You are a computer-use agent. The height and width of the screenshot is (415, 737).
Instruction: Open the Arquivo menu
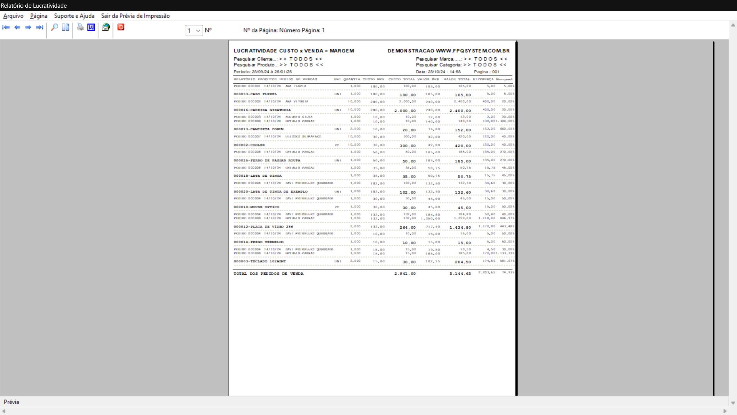click(x=13, y=16)
